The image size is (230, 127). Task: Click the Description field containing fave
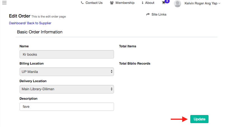67,107
